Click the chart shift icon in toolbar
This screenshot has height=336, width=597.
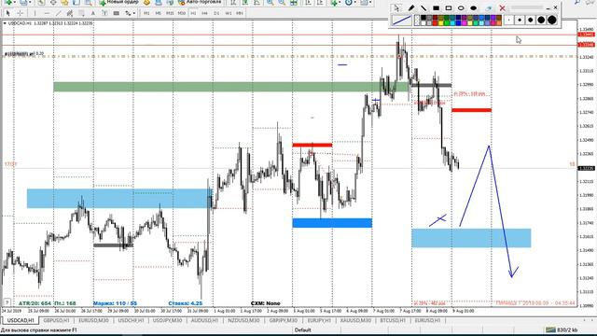point(320,2)
